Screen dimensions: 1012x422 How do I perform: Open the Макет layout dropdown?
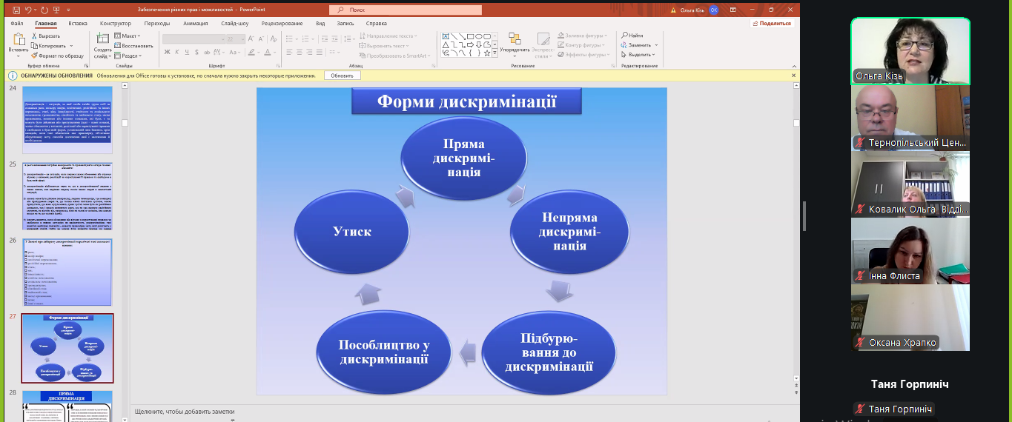(x=127, y=36)
